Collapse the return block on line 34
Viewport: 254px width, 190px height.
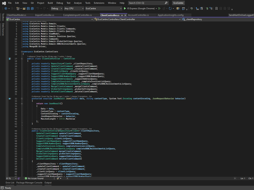(x=22, y=104)
